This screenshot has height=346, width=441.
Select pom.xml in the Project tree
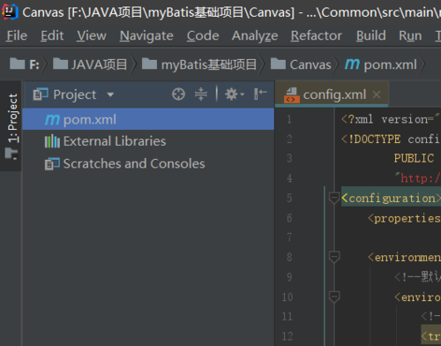pyautogui.click(x=148, y=119)
